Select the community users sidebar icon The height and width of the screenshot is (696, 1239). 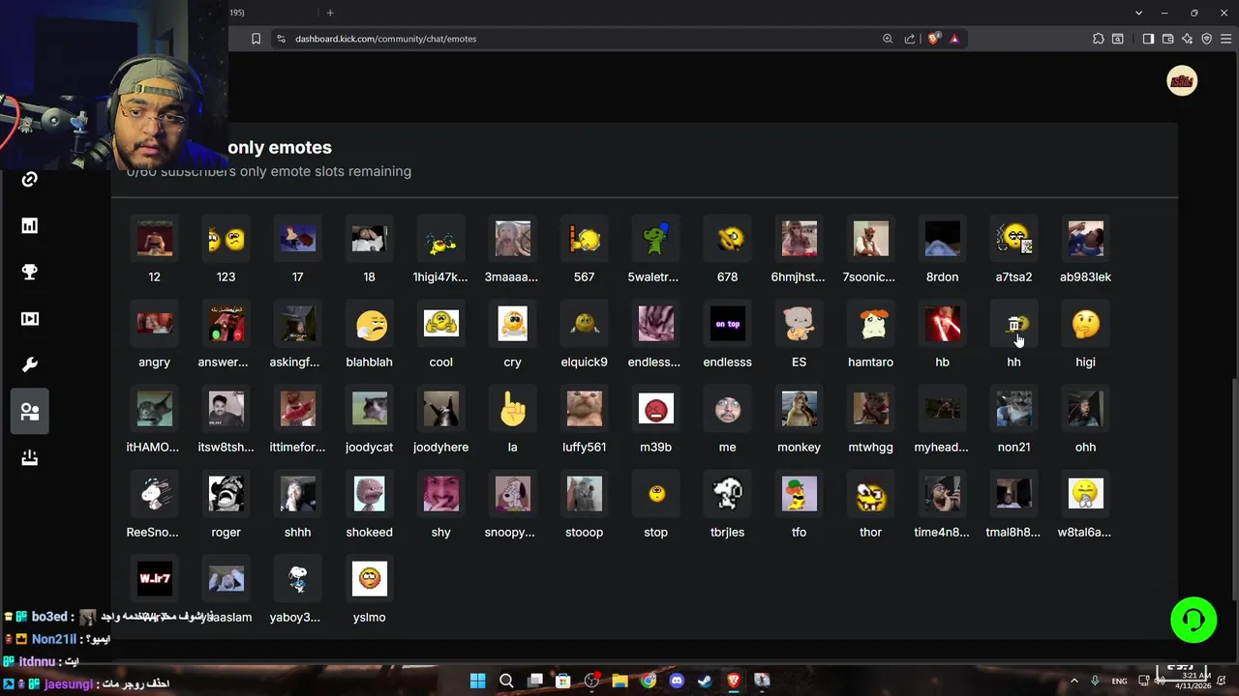point(30,411)
